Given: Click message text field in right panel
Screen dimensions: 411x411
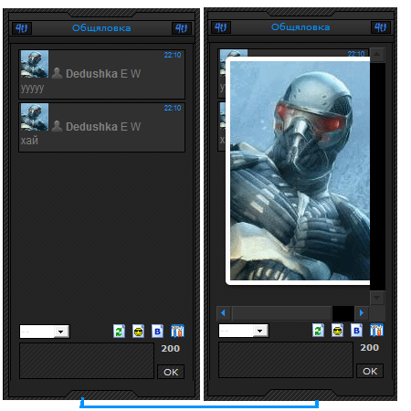Looking at the screenshot, I should point(286,360).
